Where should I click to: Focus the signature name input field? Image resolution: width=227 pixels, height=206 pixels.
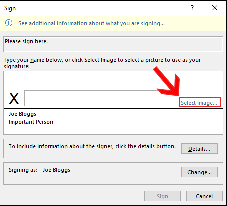tap(100, 98)
